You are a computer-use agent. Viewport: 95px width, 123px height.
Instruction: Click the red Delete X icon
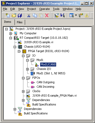47,15
